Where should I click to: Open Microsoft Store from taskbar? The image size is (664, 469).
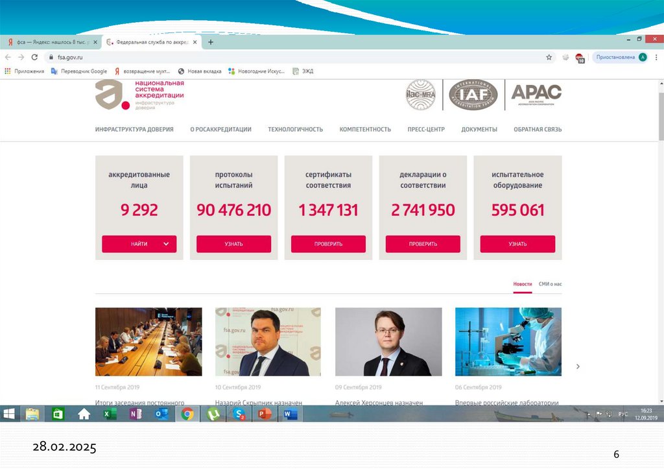pyautogui.click(x=58, y=414)
